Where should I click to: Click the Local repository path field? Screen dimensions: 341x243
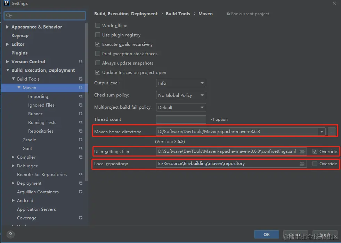pyautogui.click(x=231, y=164)
